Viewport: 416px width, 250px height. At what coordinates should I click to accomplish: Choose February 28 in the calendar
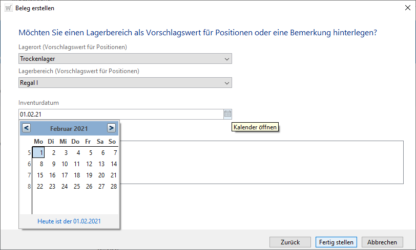pos(114,187)
